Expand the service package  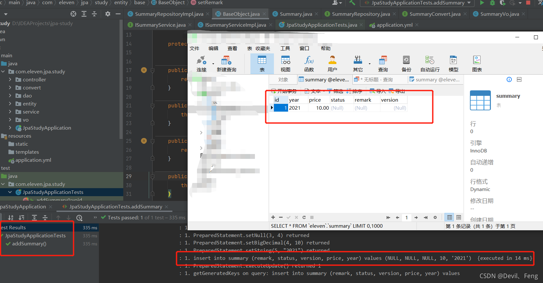point(10,112)
